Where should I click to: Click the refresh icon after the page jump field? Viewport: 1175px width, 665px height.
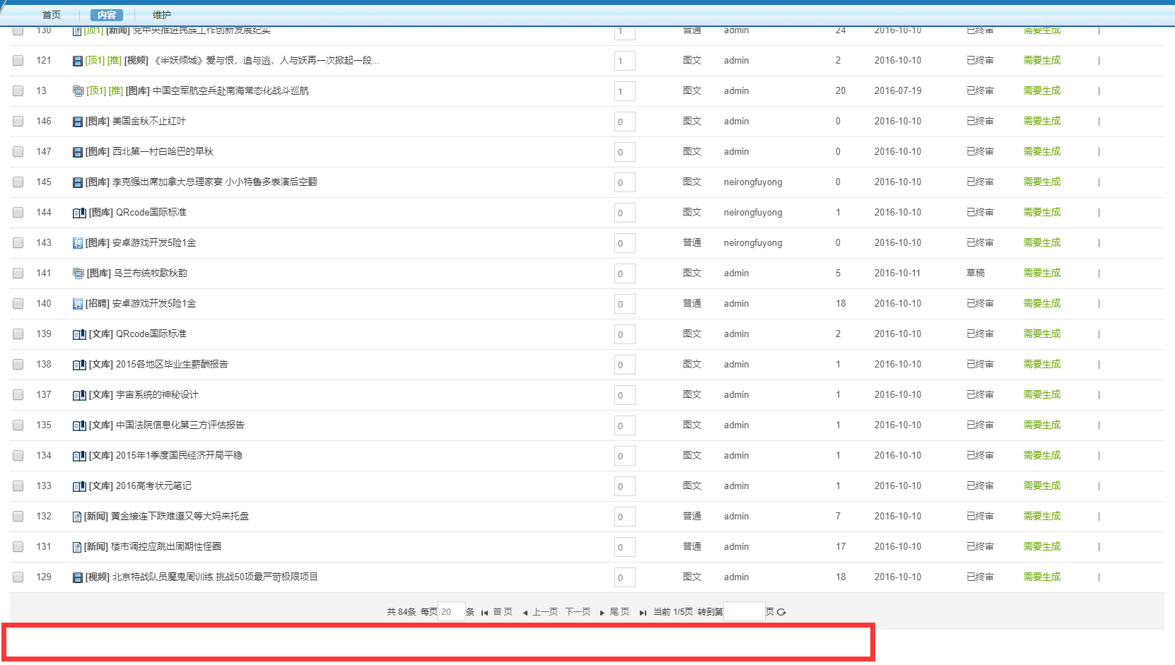point(781,612)
